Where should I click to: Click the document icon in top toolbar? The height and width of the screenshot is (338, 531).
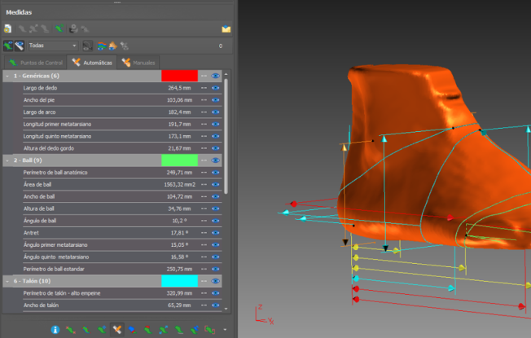point(7,29)
